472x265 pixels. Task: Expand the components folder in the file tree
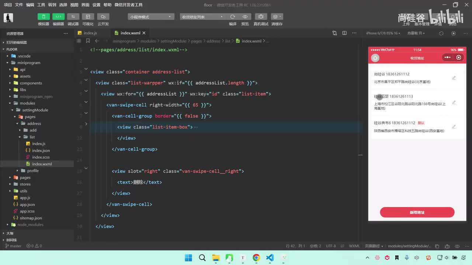coord(31,83)
